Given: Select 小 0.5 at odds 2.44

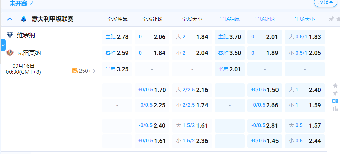Looking at the screenshot, I should [x=305, y=141].
